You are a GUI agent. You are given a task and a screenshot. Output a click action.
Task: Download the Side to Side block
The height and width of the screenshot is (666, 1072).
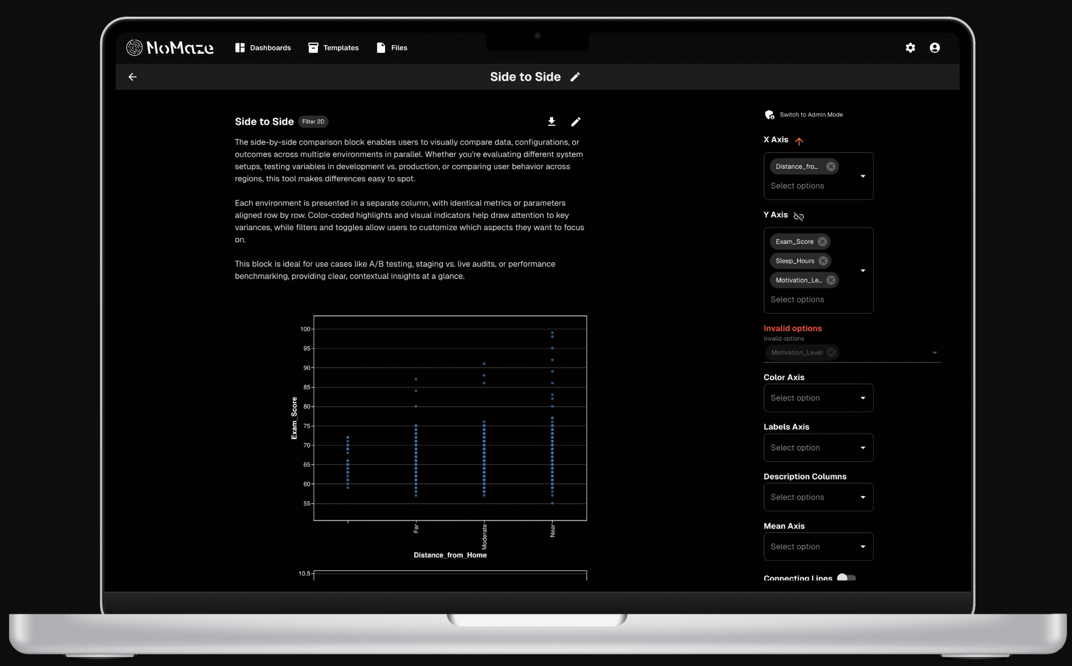[x=551, y=121]
